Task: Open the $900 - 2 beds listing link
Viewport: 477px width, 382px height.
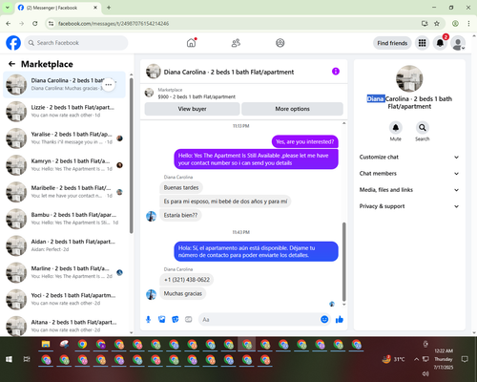Action: [x=197, y=96]
